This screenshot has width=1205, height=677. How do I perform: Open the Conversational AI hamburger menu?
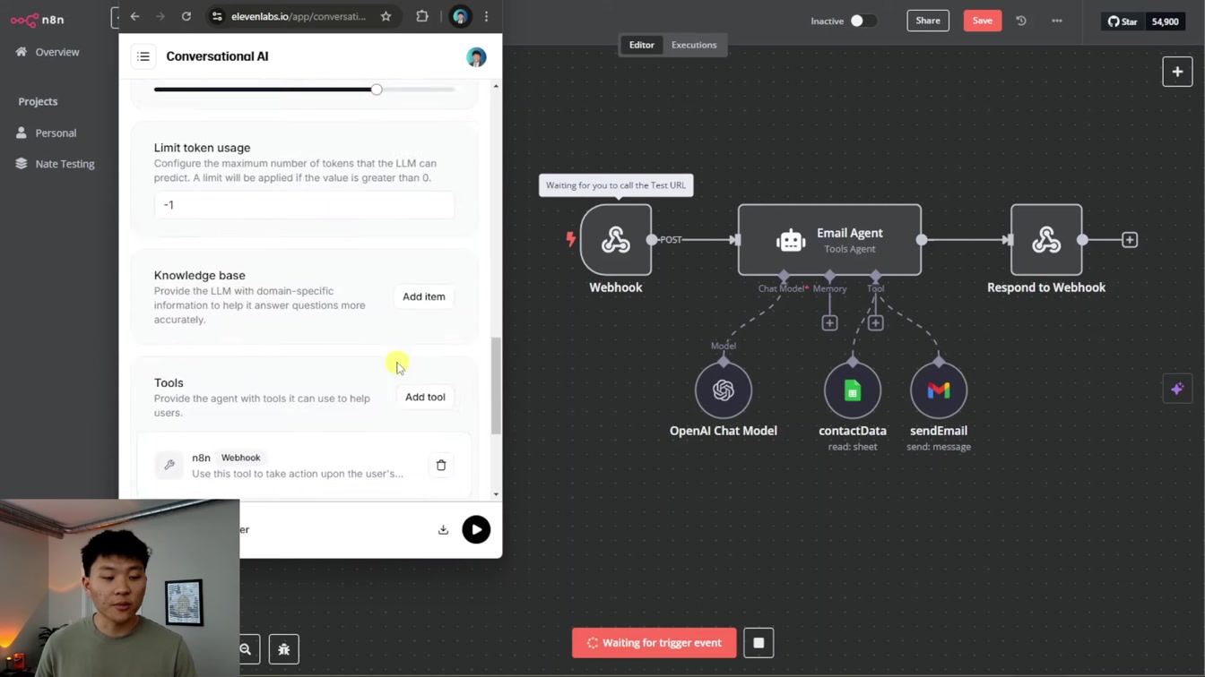pyautogui.click(x=143, y=56)
